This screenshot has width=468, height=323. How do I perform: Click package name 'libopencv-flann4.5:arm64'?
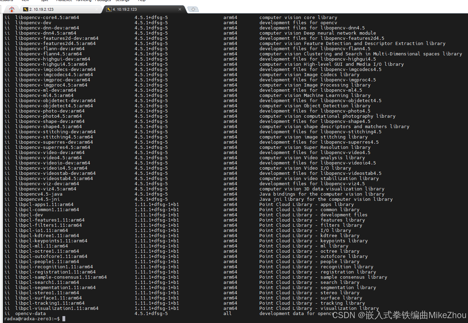pos(49,54)
